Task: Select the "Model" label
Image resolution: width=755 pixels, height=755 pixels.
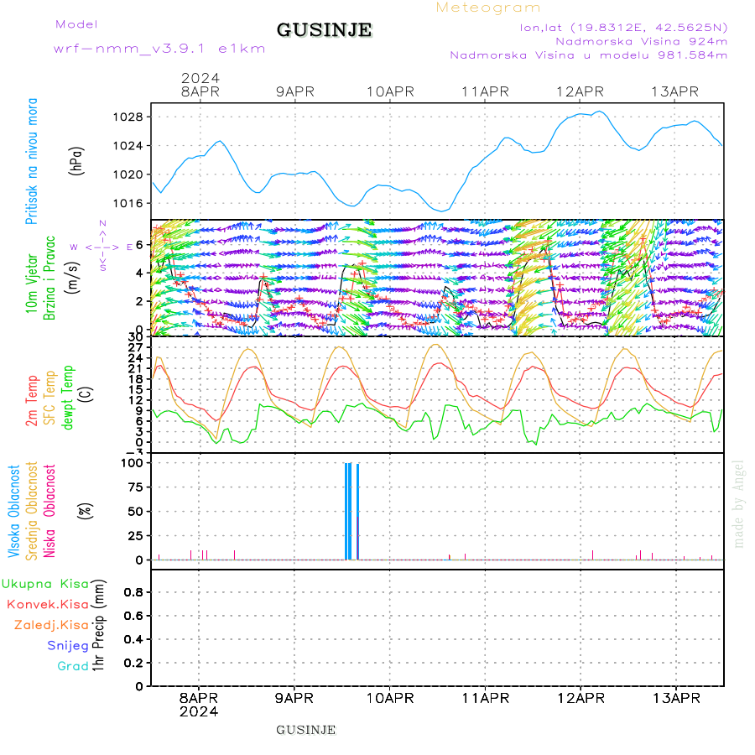Action: (x=76, y=24)
